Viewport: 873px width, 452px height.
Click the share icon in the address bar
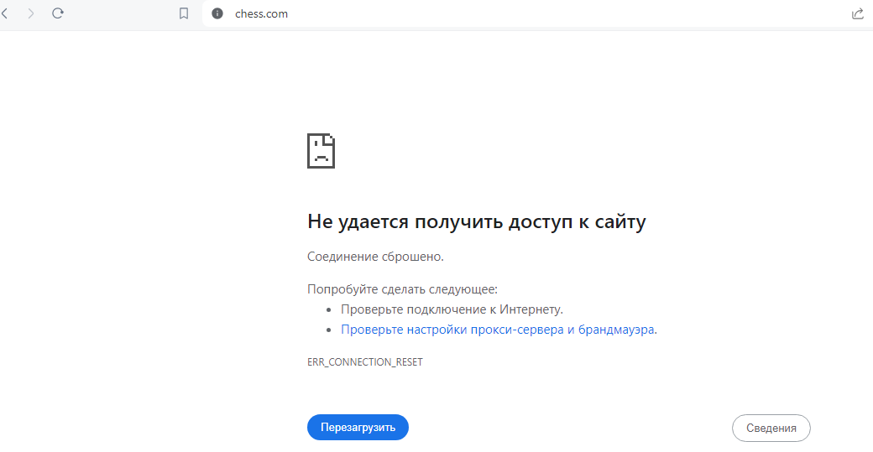(857, 13)
